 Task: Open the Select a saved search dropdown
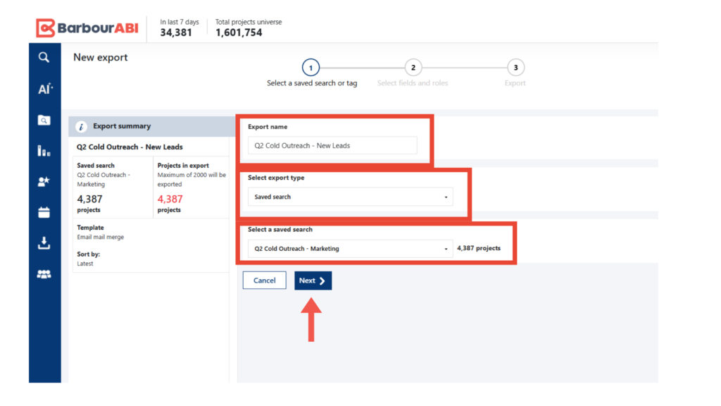pyautogui.click(x=350, y=249)
